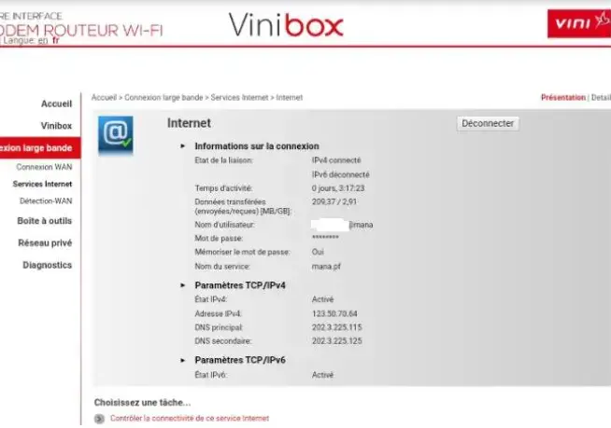Switch to the Présentation view tab

coord(562,97)
